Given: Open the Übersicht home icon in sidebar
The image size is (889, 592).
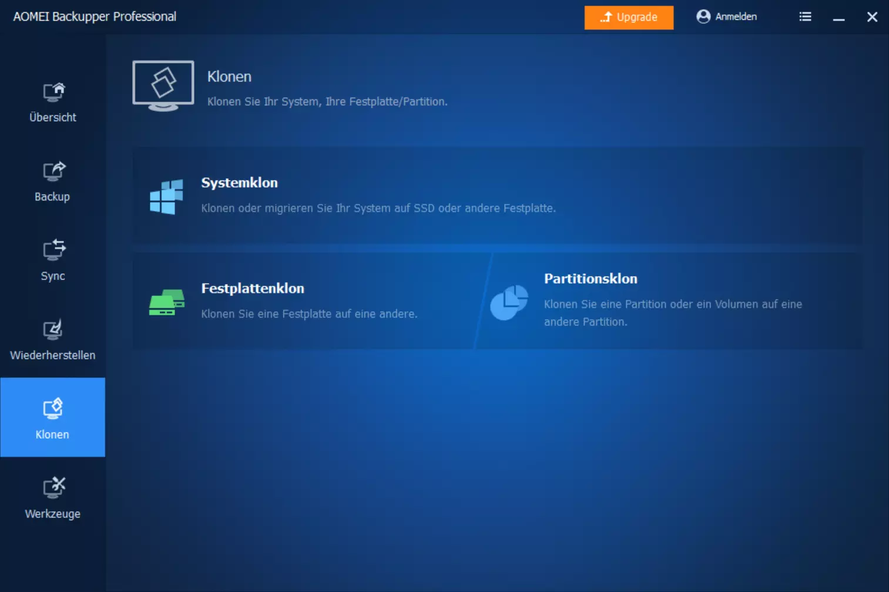Looking at the screenshot, I should point(53,92).
